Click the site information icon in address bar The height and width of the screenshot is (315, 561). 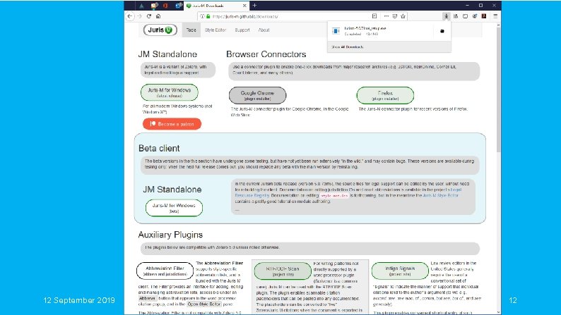(202, 16)
